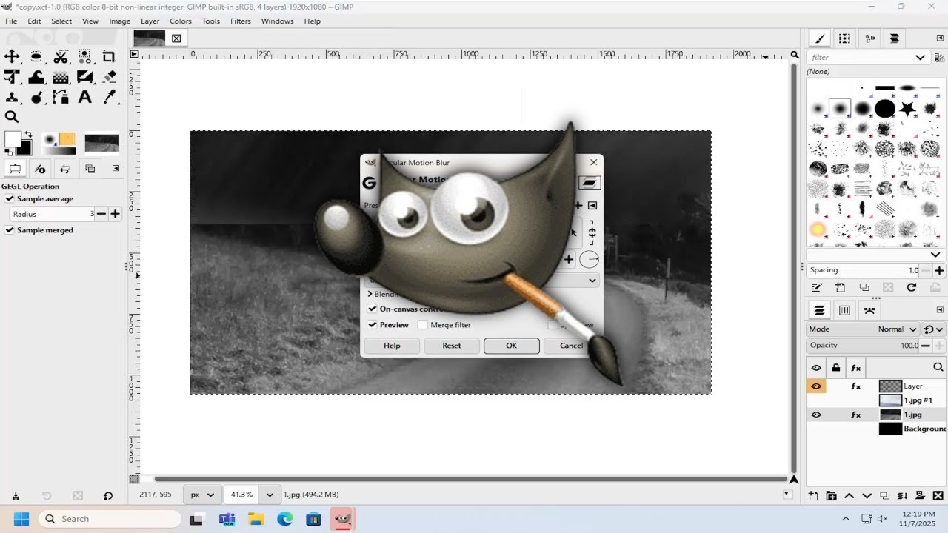Image resolution: width=948 pixels, height=533 pixels.
Task: Click OK in the blur dialog
Action: coord(511,346)
